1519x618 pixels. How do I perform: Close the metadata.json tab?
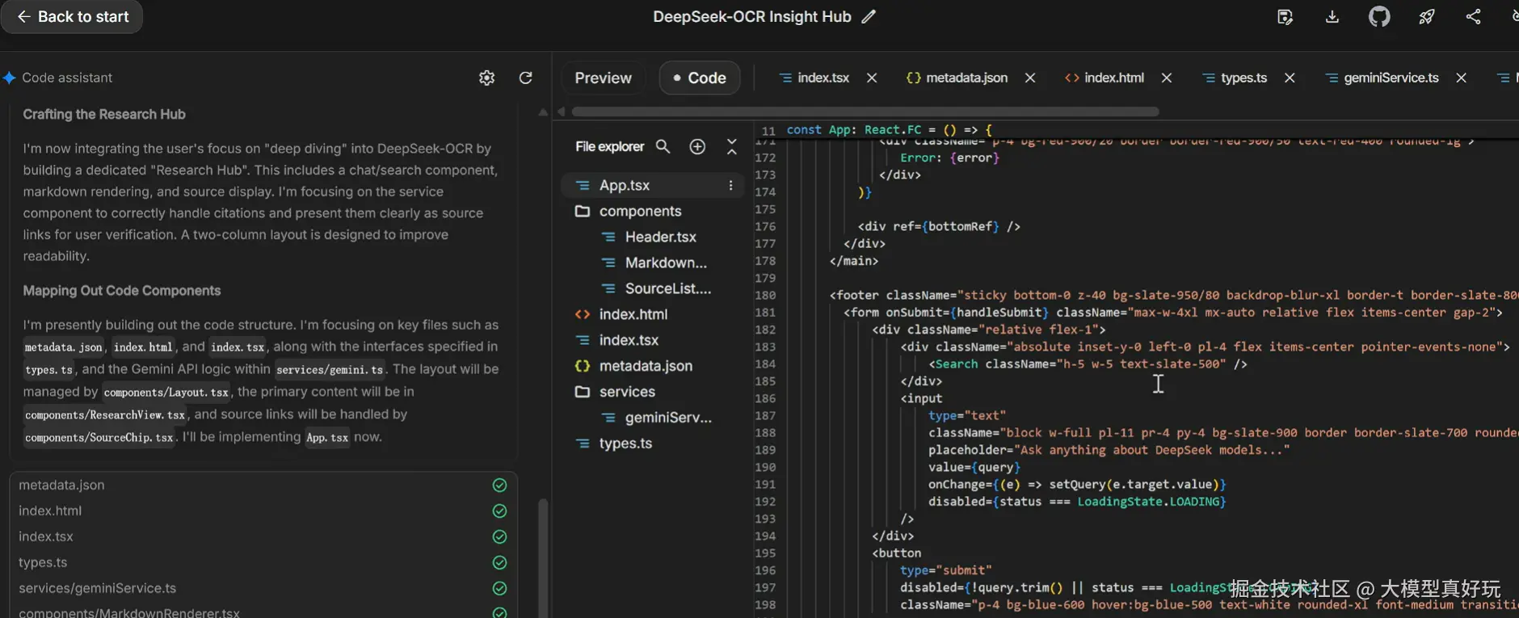click(1030, 78)
